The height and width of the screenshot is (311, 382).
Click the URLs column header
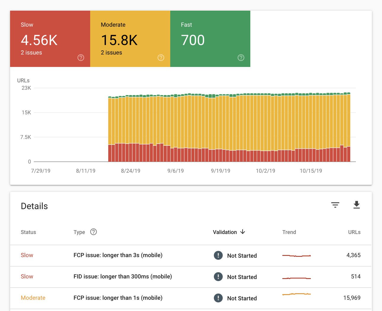[354, 232]
